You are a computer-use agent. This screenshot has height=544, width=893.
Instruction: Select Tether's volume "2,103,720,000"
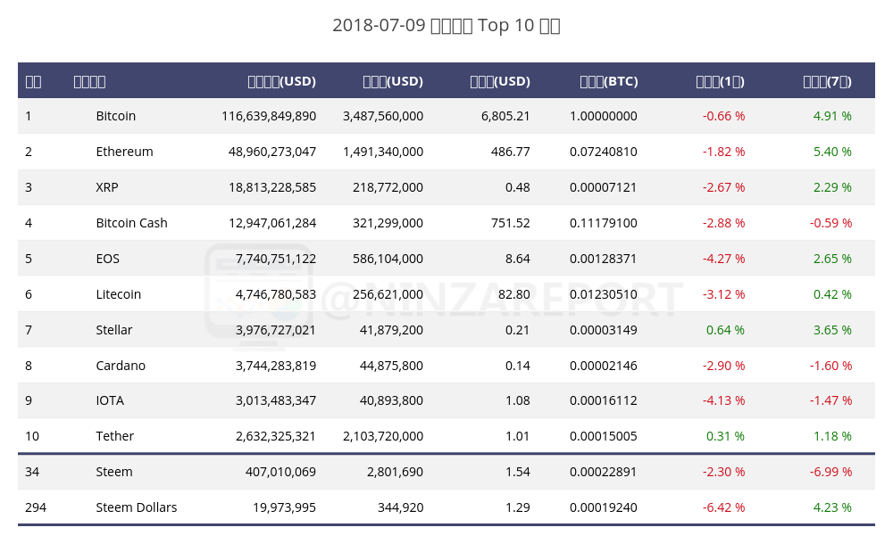pyautogui.click(x=383, y=436)
